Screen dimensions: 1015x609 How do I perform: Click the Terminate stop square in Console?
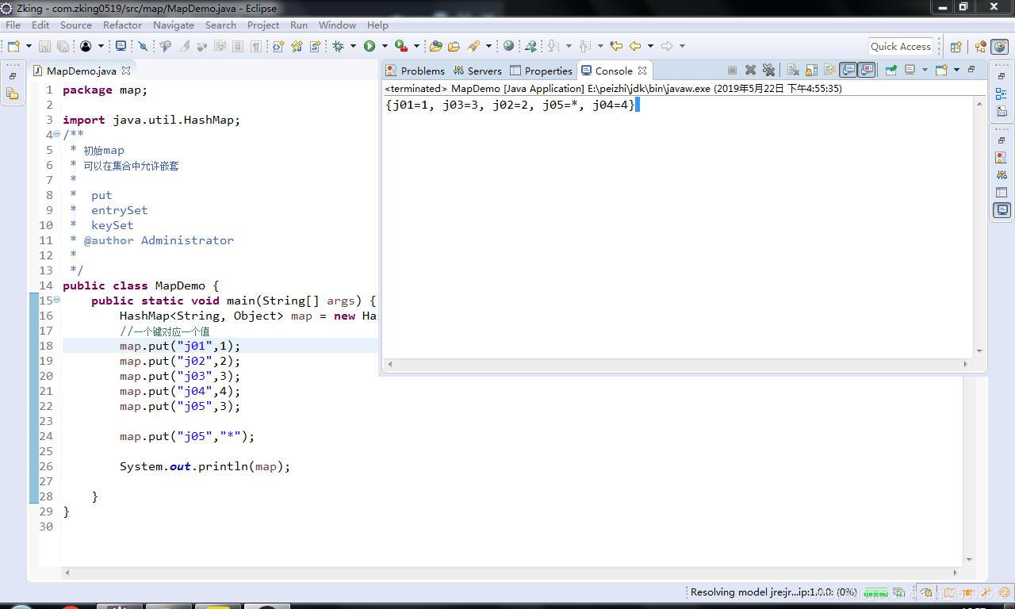coord(732,71)
